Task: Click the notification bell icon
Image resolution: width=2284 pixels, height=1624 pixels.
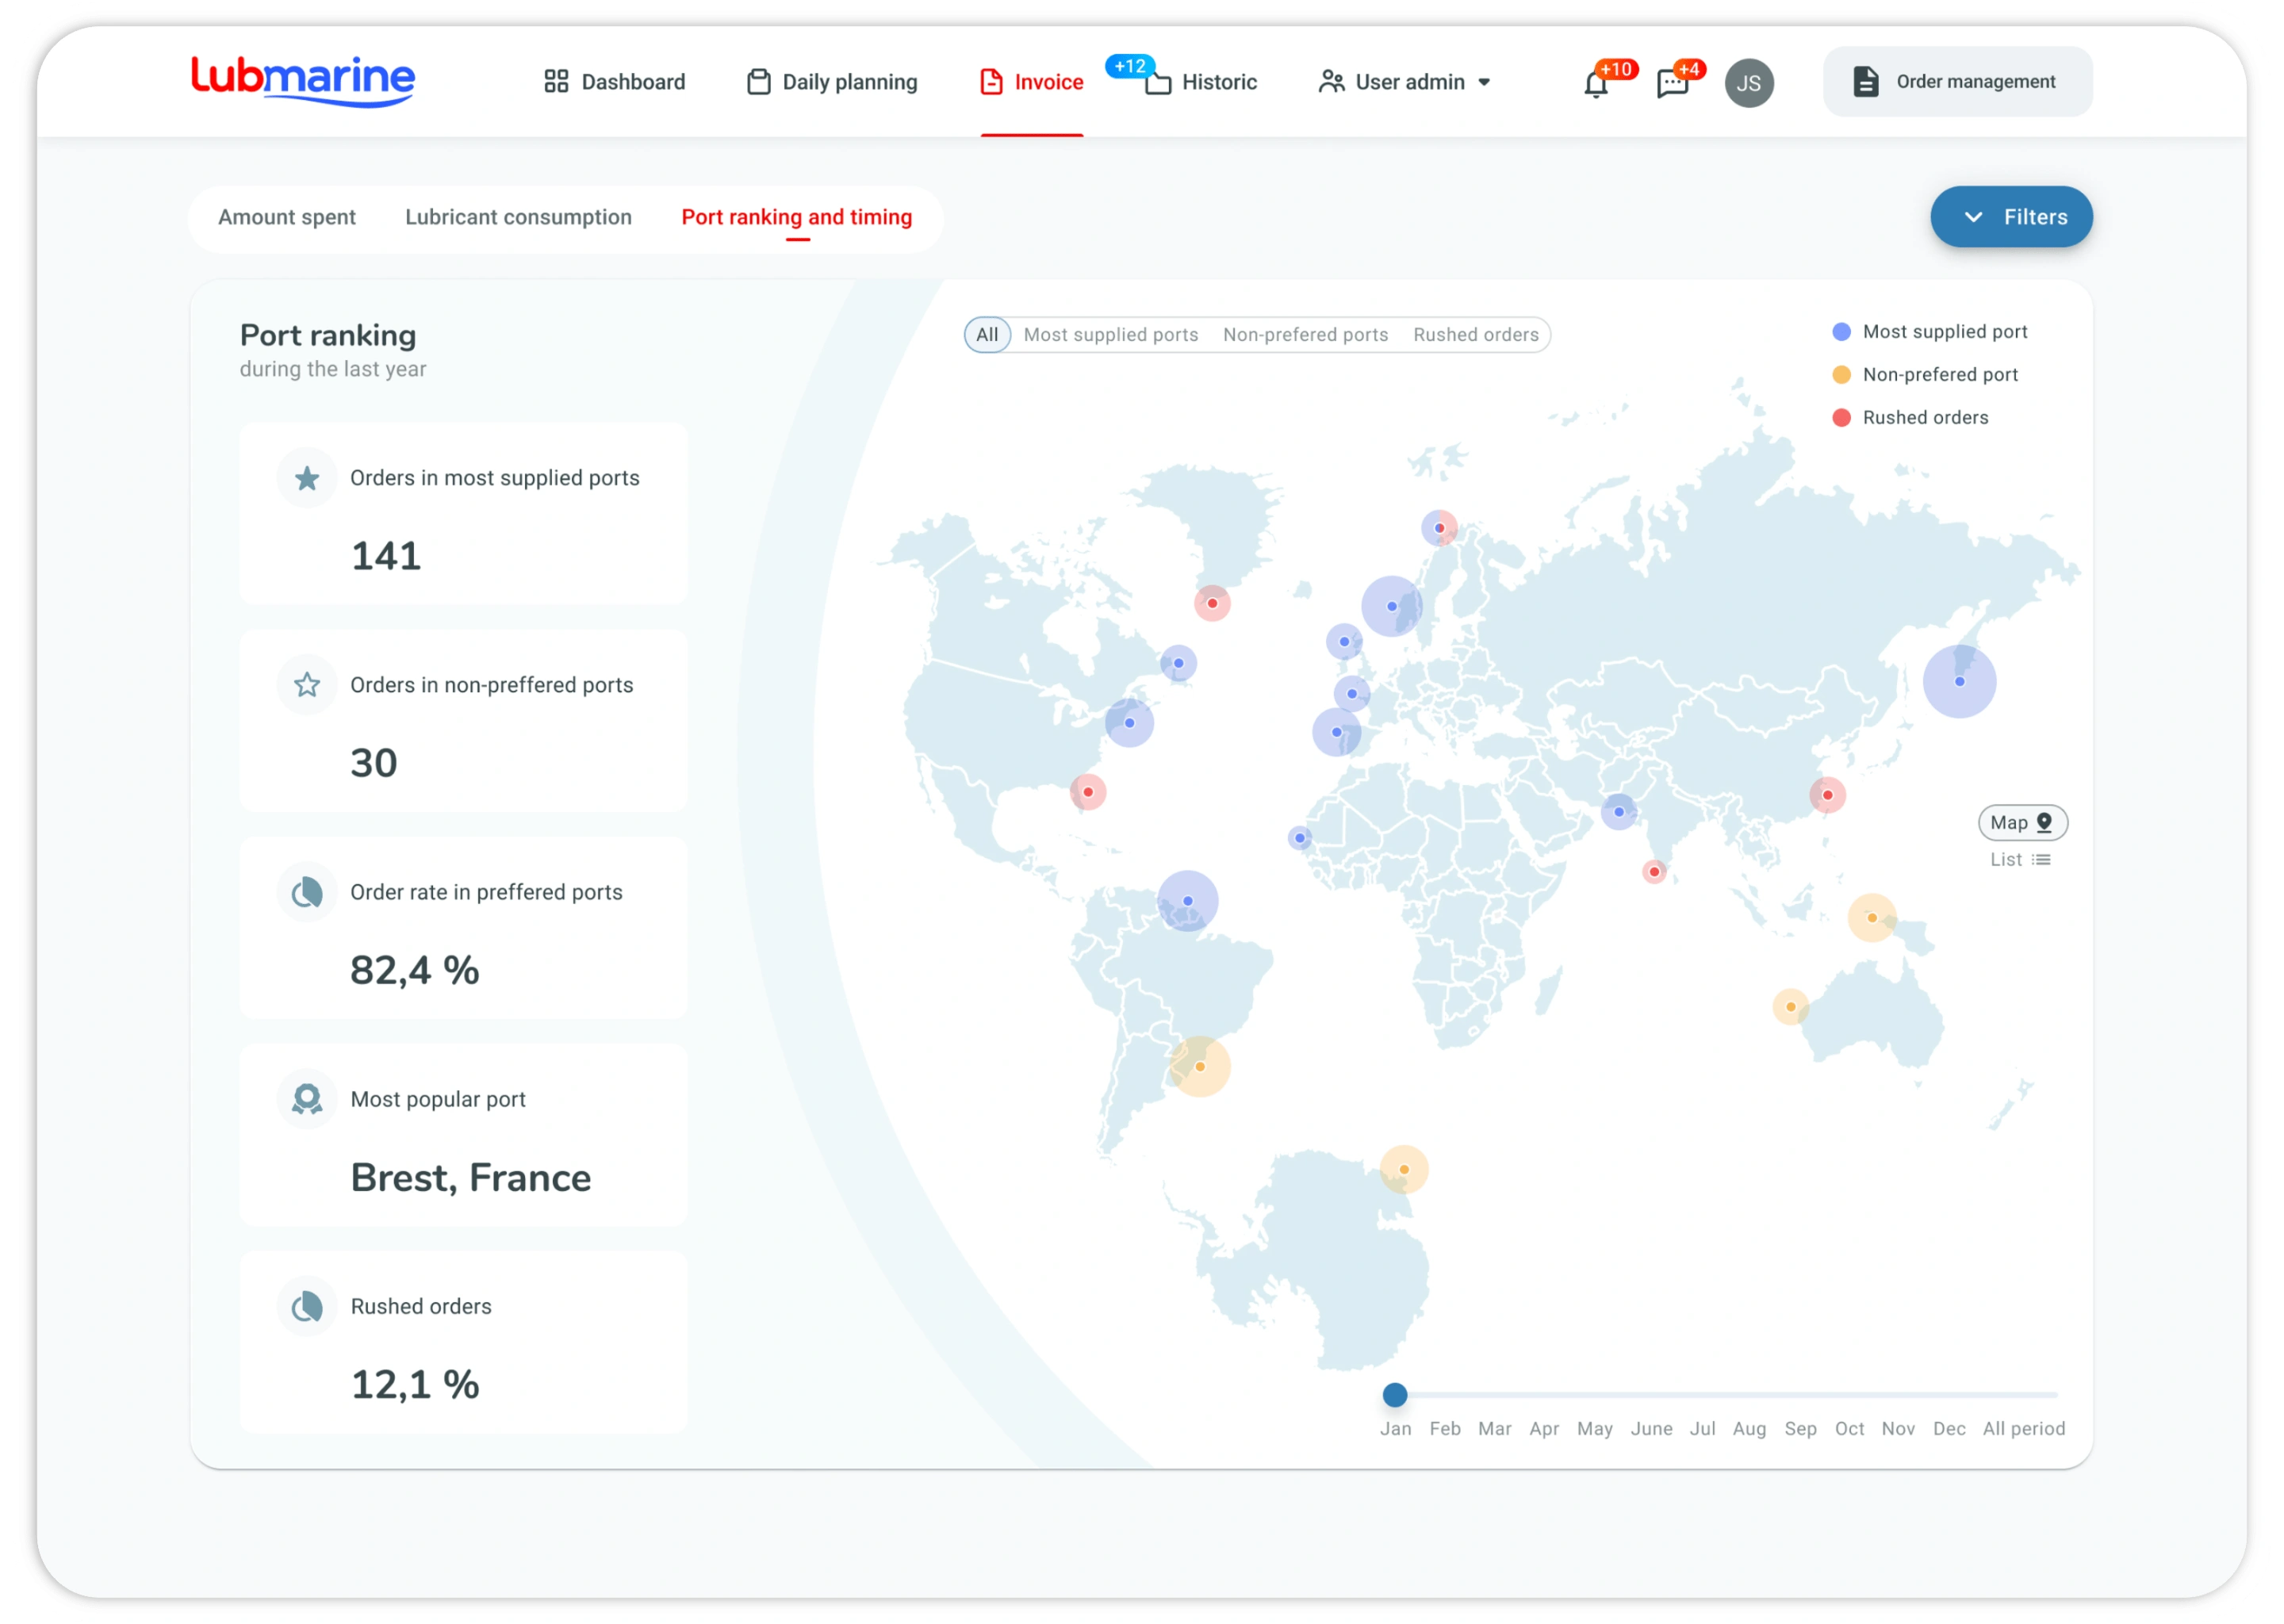Action: pos(1596,84)
